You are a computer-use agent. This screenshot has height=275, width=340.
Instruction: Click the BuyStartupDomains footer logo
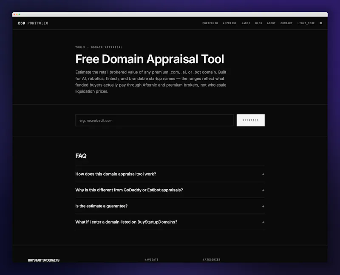point(44,260)
